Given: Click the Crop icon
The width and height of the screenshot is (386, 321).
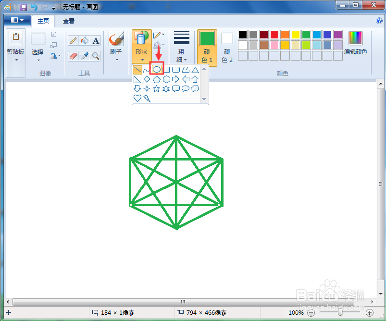Looking at the screenshot, I should pyautogui.click(x=54, y=35).
